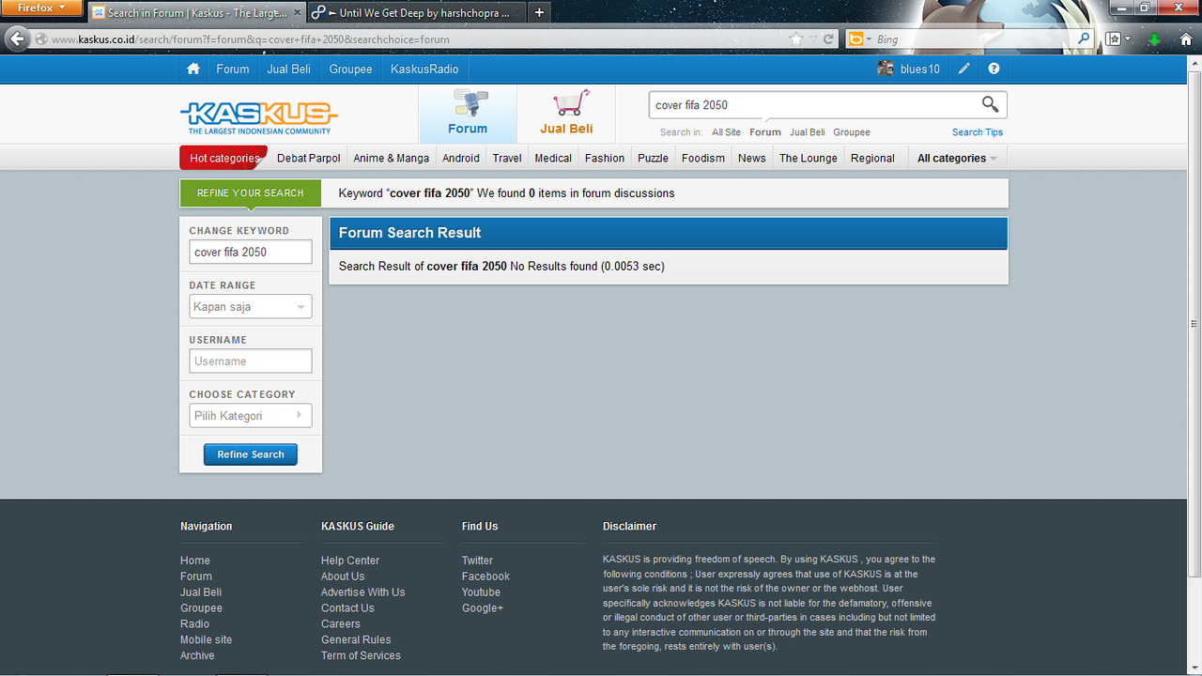Open Facebook footer link
The width and height of the screenshot is (1202, 676).
click(x=485, y=576)
